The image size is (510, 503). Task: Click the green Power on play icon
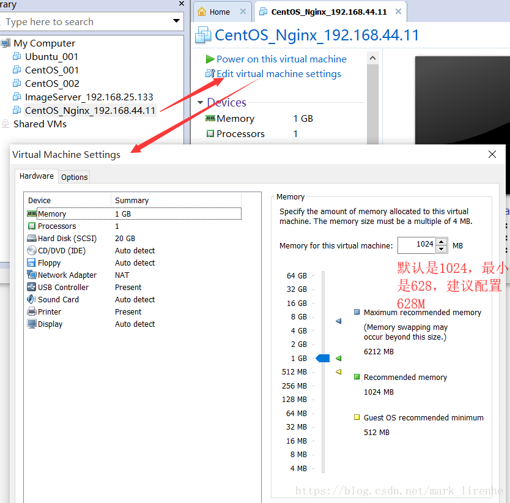point(210,59)
